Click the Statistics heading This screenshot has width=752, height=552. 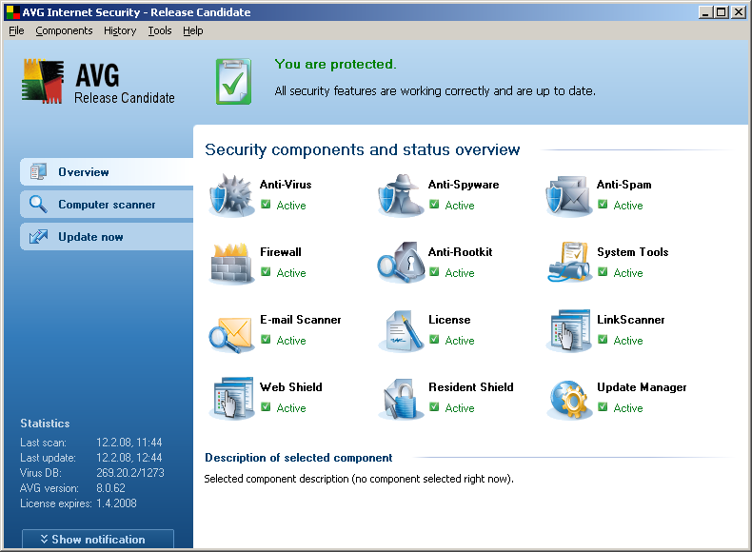[45, 424]
